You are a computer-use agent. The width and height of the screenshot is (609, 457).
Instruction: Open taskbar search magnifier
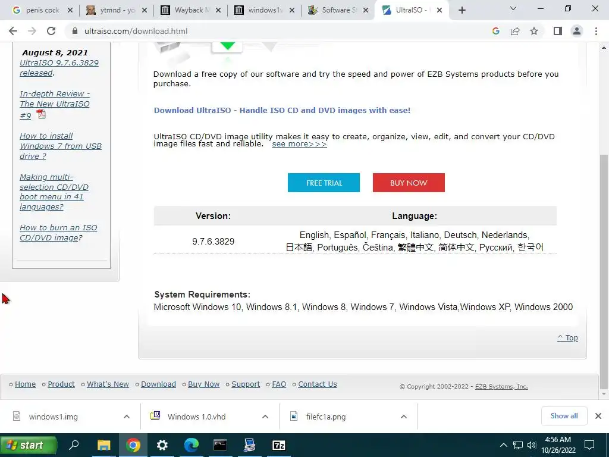[x=74, y=445]
